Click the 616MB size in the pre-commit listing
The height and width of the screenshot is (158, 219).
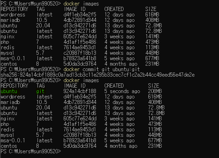click(152, 15)
